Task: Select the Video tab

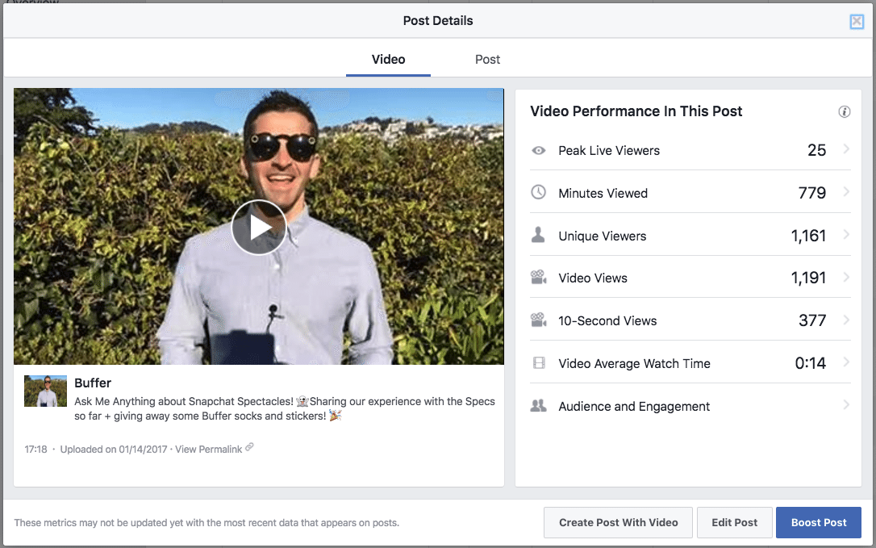Action: tap(388, 59)
